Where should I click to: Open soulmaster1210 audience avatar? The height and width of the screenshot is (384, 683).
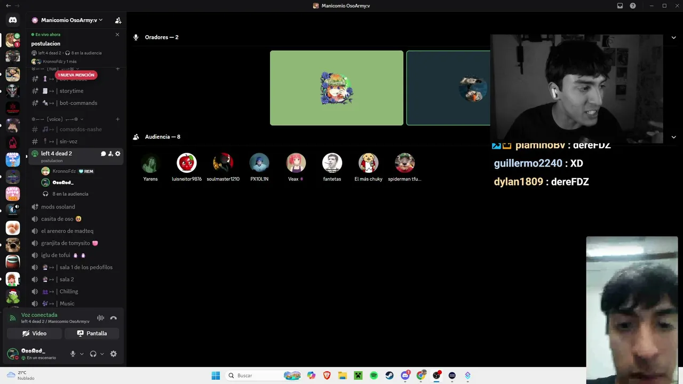tap(223, 163)
